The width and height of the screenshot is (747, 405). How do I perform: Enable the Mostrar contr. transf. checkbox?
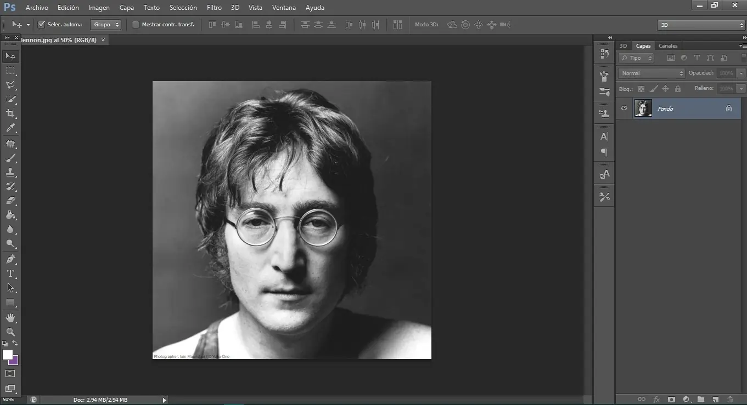point(135,25)
